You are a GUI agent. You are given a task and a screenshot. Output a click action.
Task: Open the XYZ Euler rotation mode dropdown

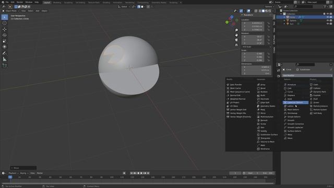[256, 47]
